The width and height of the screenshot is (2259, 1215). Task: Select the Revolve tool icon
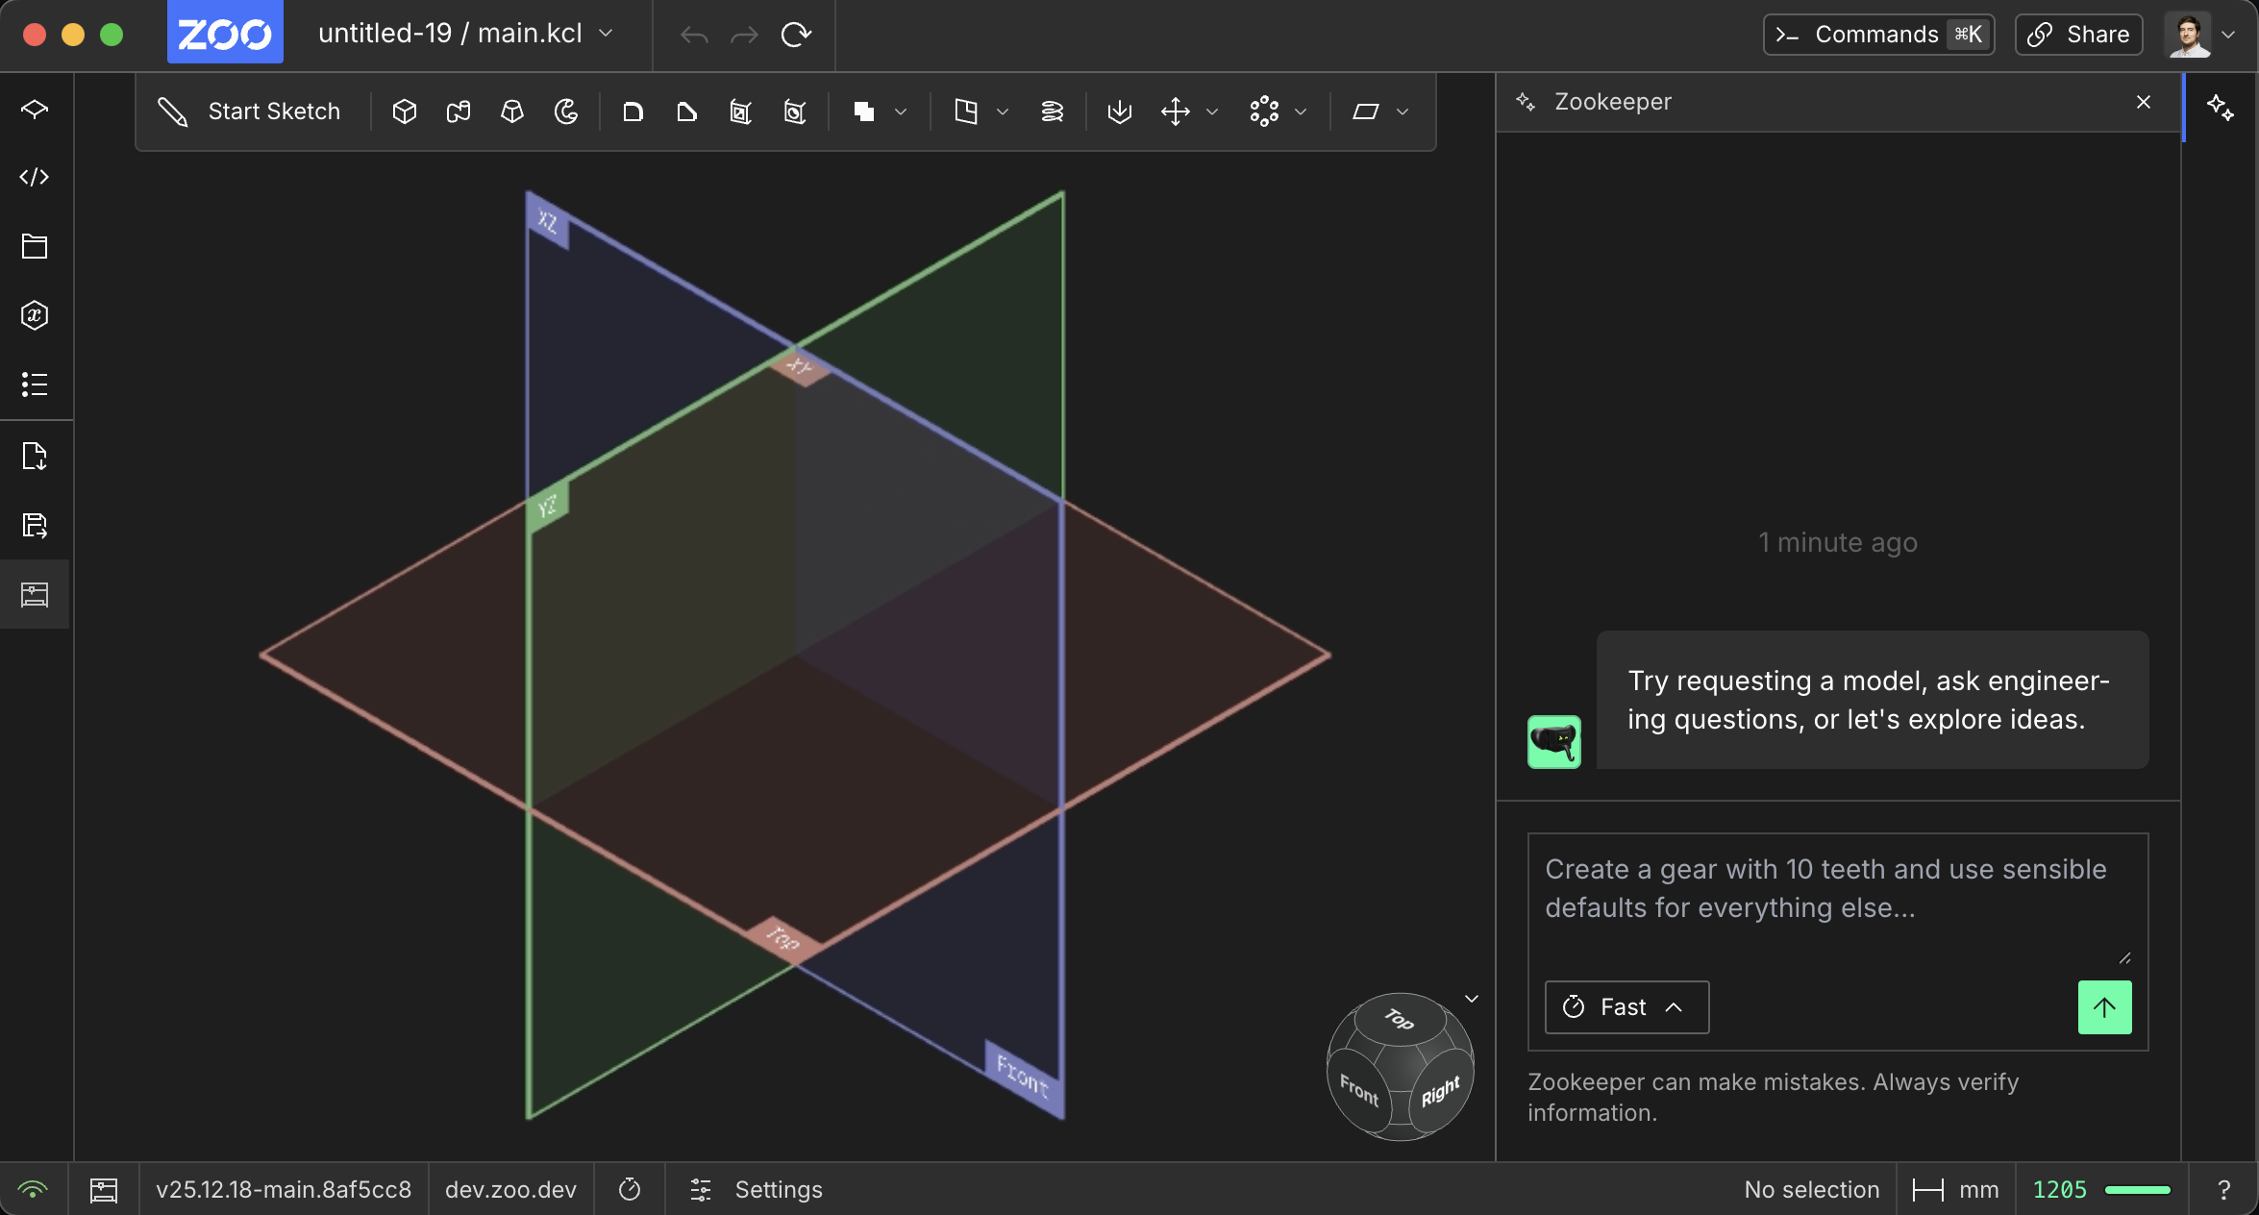[565, 112]
